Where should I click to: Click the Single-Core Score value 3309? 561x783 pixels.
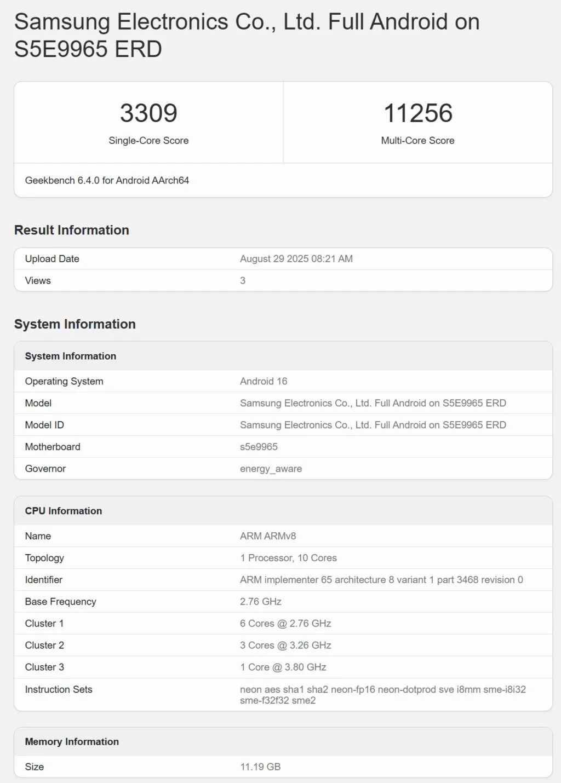pos(148,113)
